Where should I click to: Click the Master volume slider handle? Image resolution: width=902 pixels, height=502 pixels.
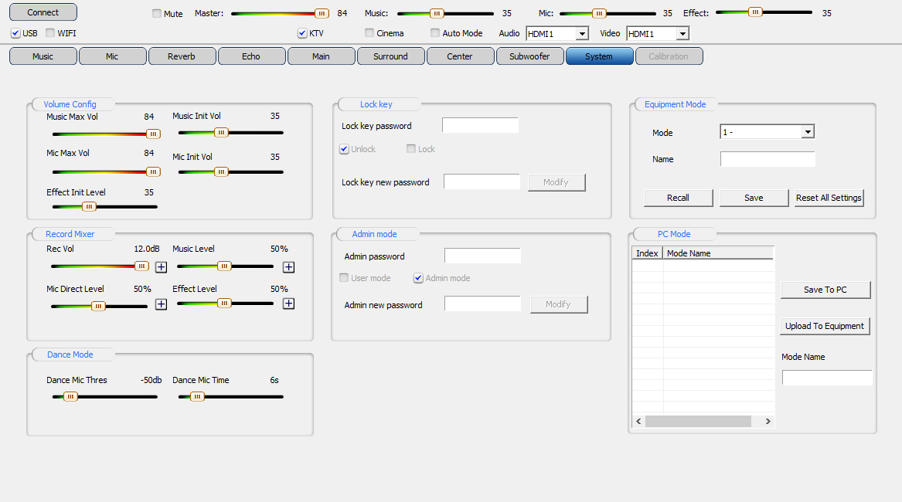tap(322, 13)
